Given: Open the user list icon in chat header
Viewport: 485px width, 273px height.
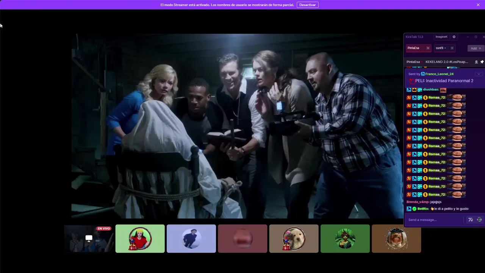Looking at the screenshot, I should coord(476,62).
